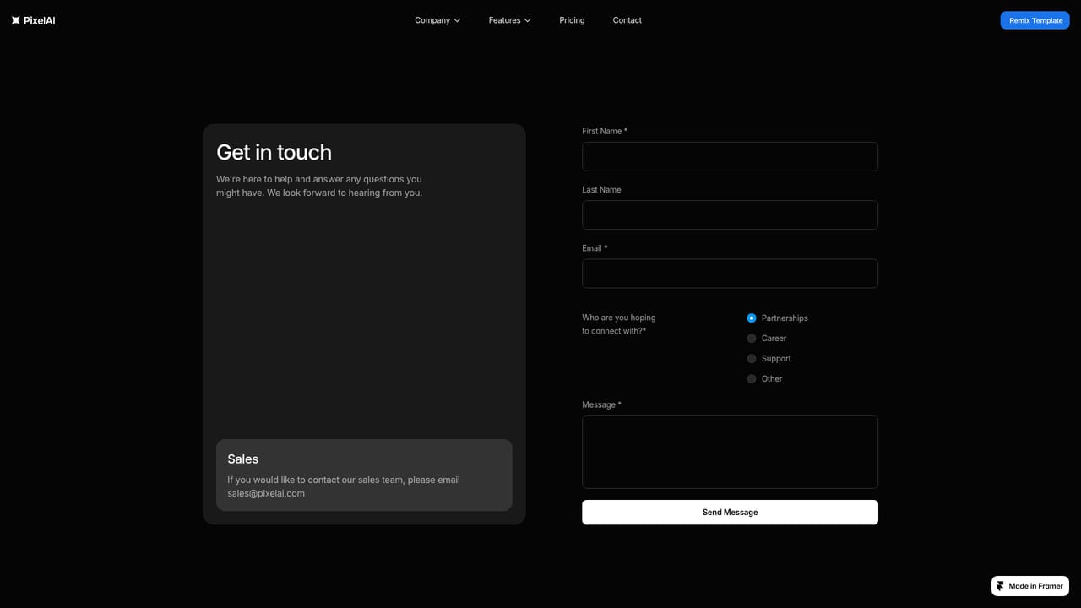The height and width of the screenshot is (608, 1081).
Task: Click the Sales card heading
Action: pyautogui.click(x=242, y=459)
